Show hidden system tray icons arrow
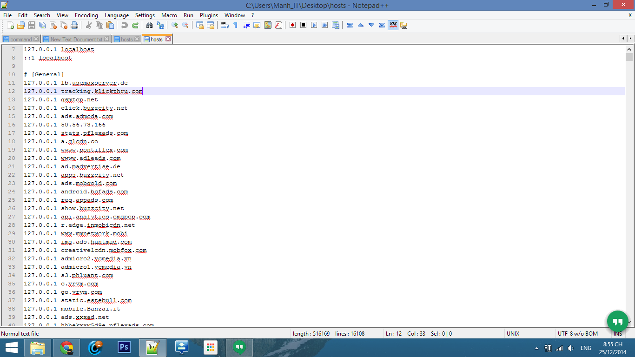 pyautogui.click(x=536, y=348)
